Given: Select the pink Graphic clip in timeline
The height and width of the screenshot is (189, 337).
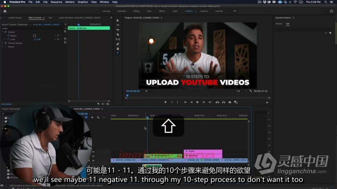Looking at the screenshot, I should pos(203,151).
